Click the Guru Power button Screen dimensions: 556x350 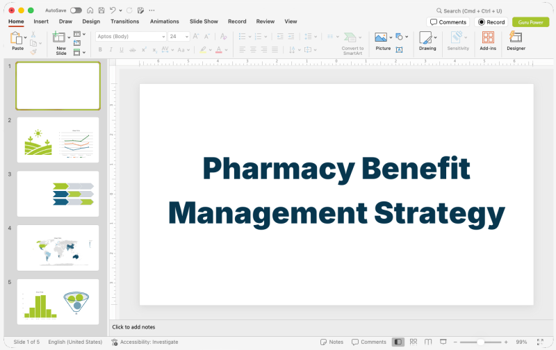point(531,22)
